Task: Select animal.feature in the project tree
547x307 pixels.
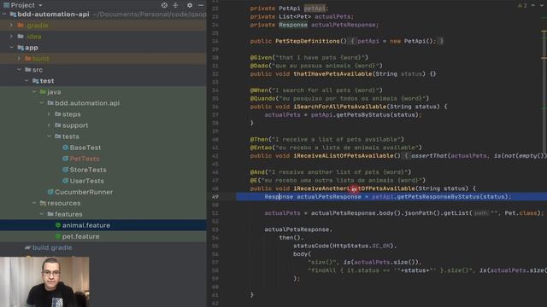Action: 86,225
